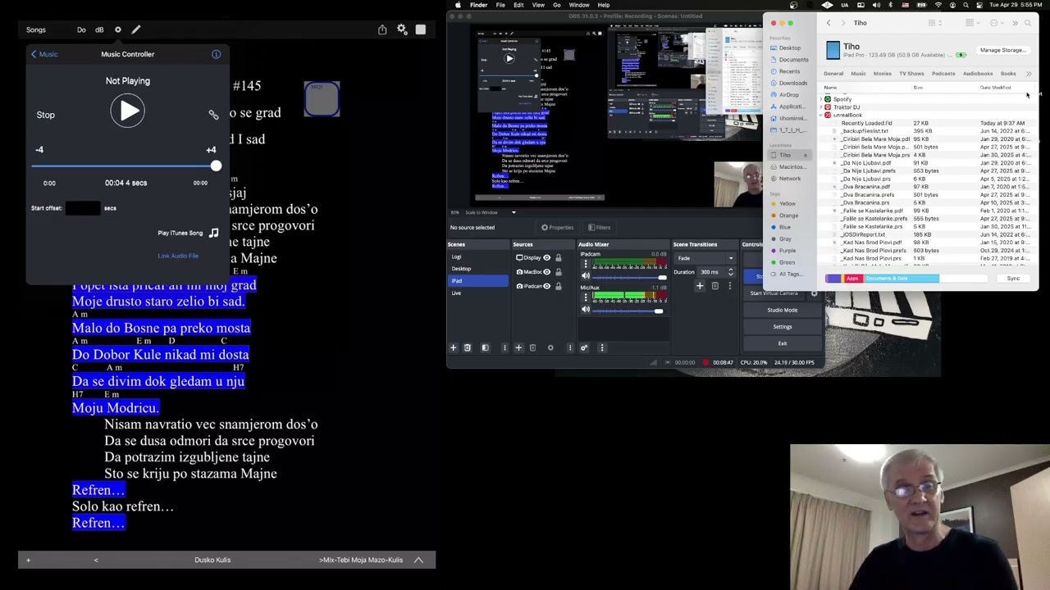Tap the chain link icon beside play
The width and height of the screenshot is (1050, 590).
[x=213, y=115]
